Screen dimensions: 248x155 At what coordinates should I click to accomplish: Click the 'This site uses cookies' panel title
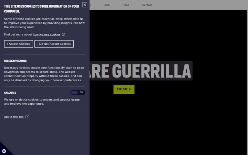click(41, 9)
